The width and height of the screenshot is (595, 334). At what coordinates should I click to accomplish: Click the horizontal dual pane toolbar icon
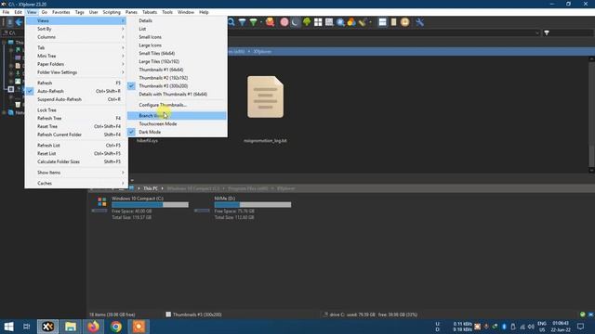382,22
